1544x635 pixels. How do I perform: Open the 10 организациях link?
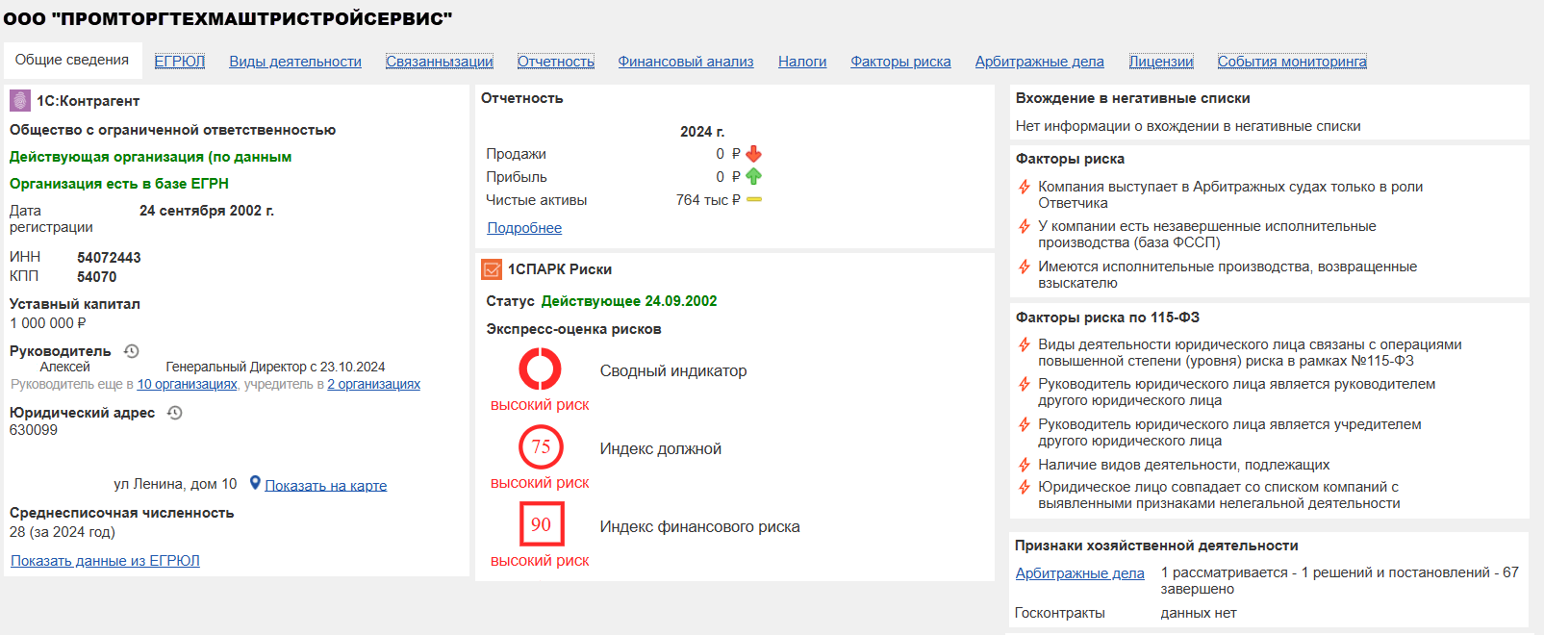click(x=187, y=384)
